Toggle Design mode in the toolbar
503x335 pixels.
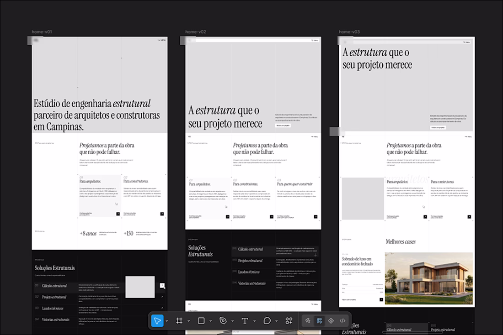point(319,321)
